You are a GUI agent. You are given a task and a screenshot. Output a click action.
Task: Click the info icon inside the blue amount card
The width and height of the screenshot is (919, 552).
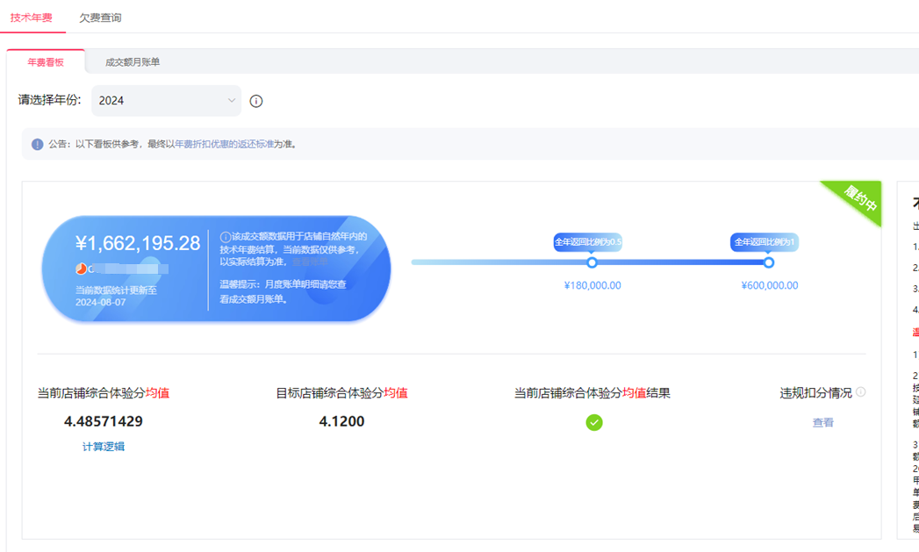click(226, 237)
